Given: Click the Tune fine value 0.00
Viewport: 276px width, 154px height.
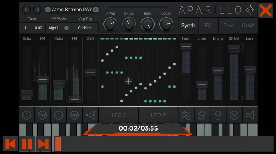Looking at the screenshot, I should [x=38, y=28].
